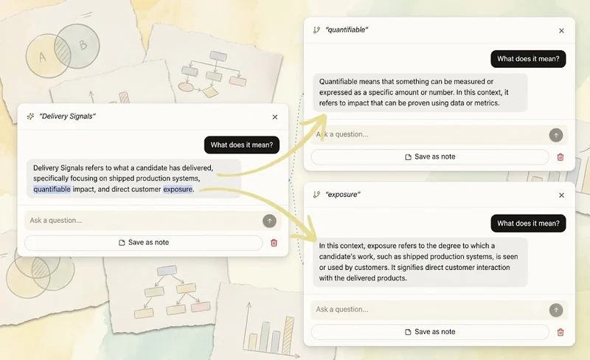Close the "Delivery Signals" card

275,117
